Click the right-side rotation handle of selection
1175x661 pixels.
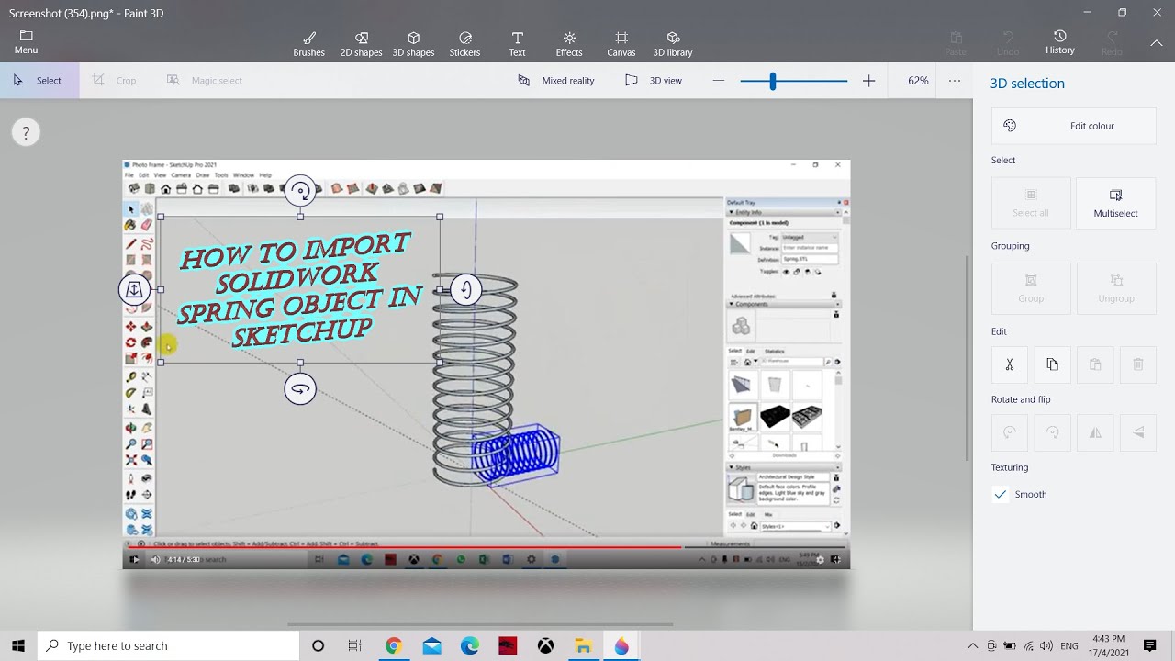(x=465, y=290)
